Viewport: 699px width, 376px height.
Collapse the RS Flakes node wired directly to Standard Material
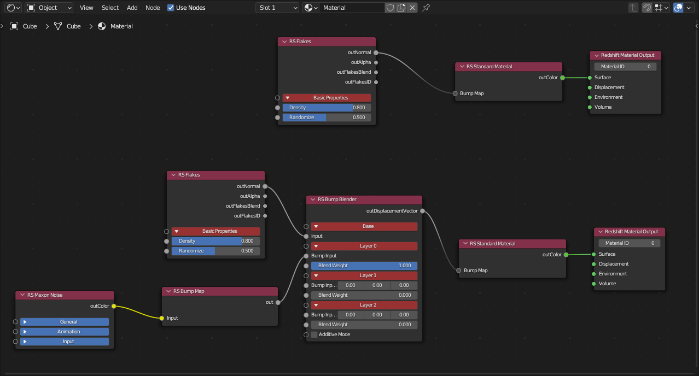point(284,42)
